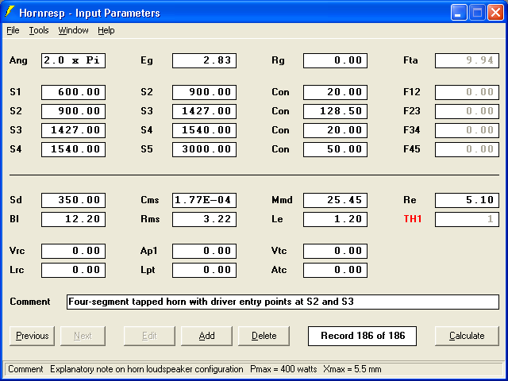Click 'Xmax = 5.5 mm' in status bar
The image size is (508, 381).
[352, 369]
